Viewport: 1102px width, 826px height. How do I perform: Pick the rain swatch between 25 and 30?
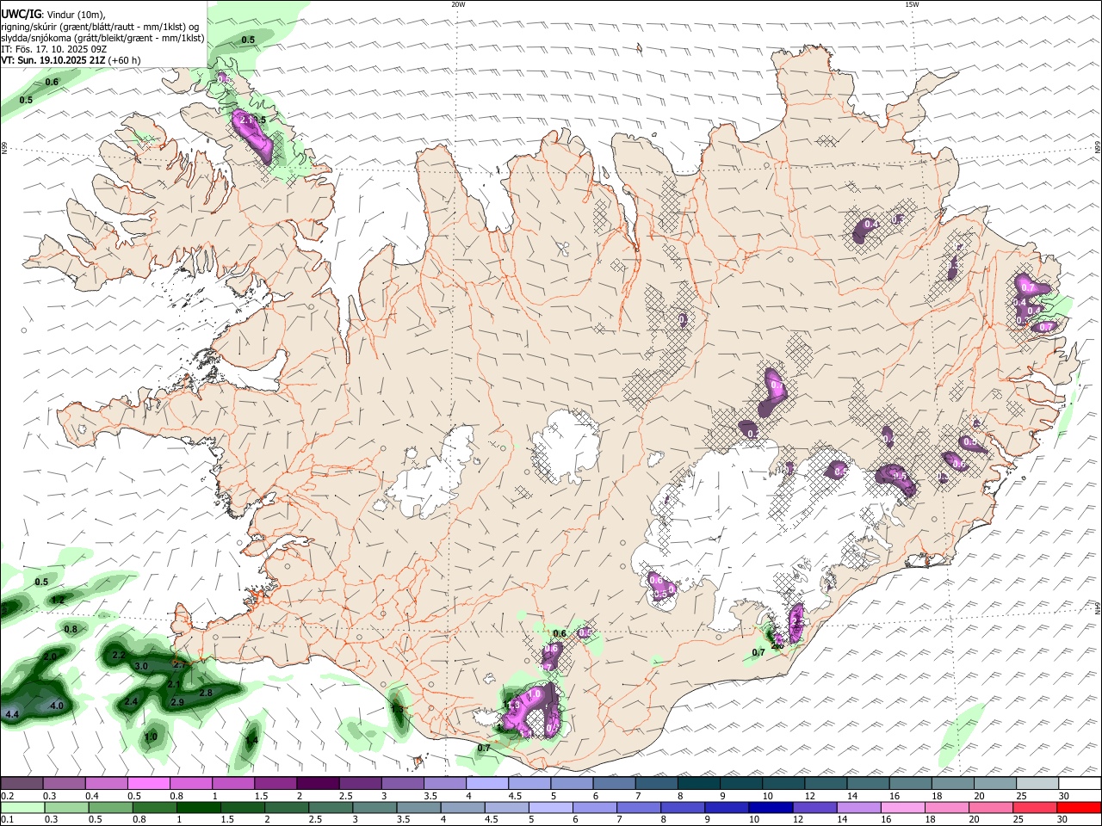tap(1034, 808)
